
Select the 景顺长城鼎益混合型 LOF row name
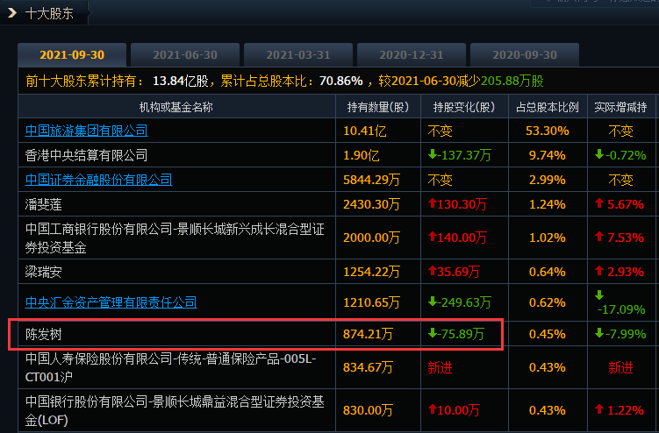click(x=175, y=410)
